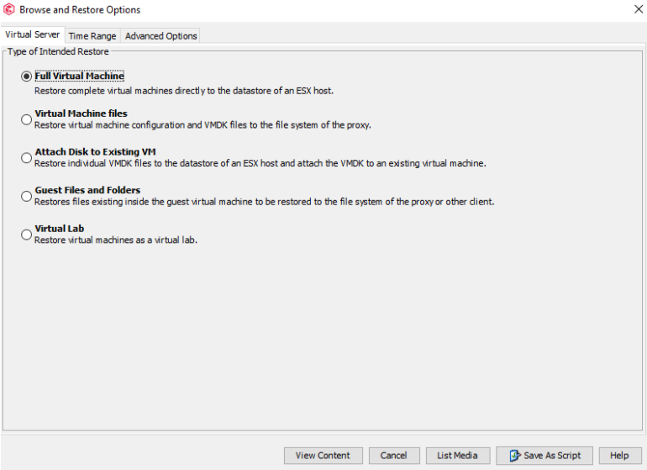The width and height of the screenshot is (647, 470).
Task: Close the Browse and Restore Options dialog
Action: [638, 10]
